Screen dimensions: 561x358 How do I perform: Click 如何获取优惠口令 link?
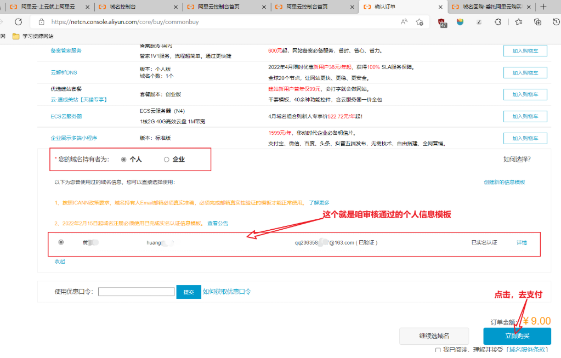point(227,292)
